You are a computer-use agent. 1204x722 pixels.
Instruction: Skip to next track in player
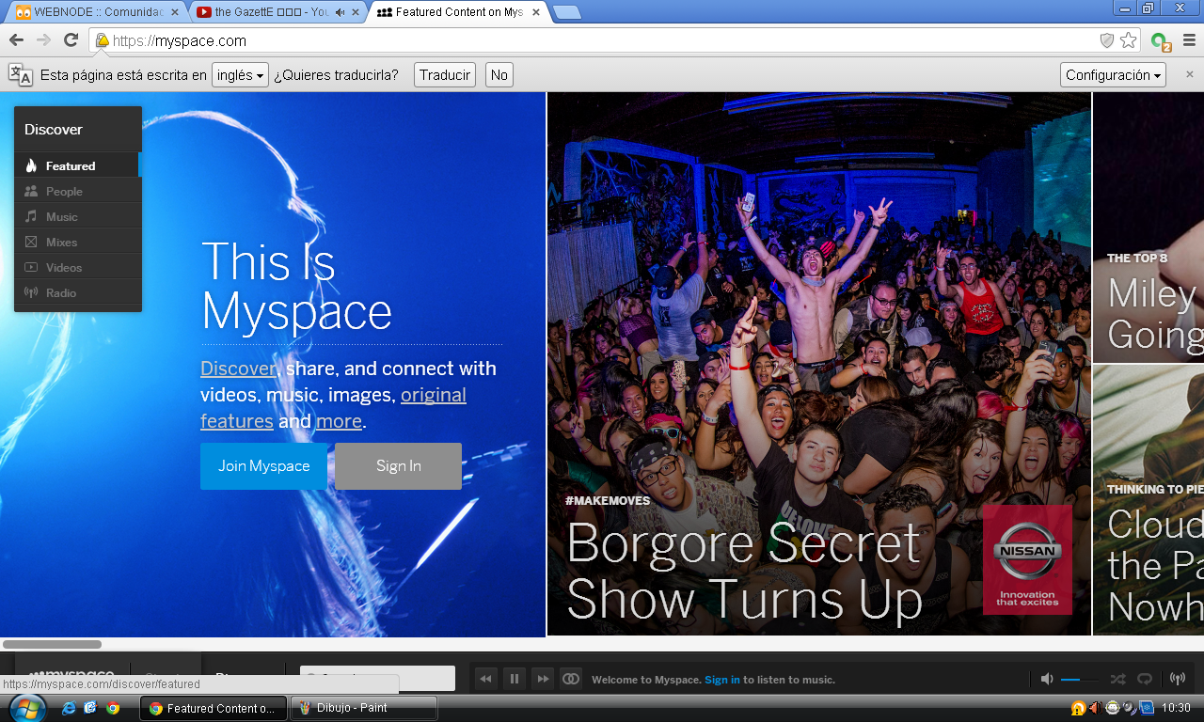point(542,679)
